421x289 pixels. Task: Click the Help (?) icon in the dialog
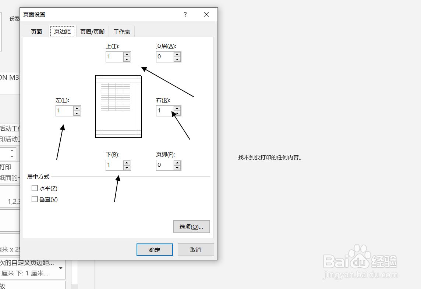tap(185, 14)
